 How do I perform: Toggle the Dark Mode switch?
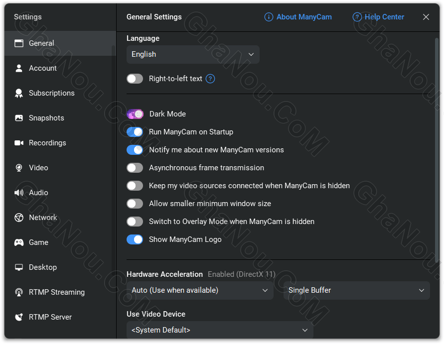[x=135, y=114]
